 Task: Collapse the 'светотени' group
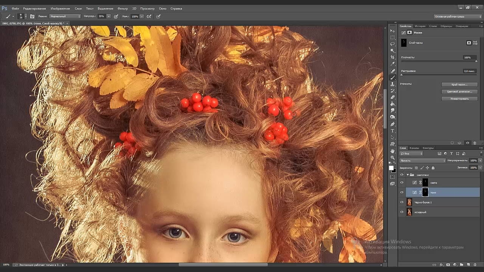(408, 175)
